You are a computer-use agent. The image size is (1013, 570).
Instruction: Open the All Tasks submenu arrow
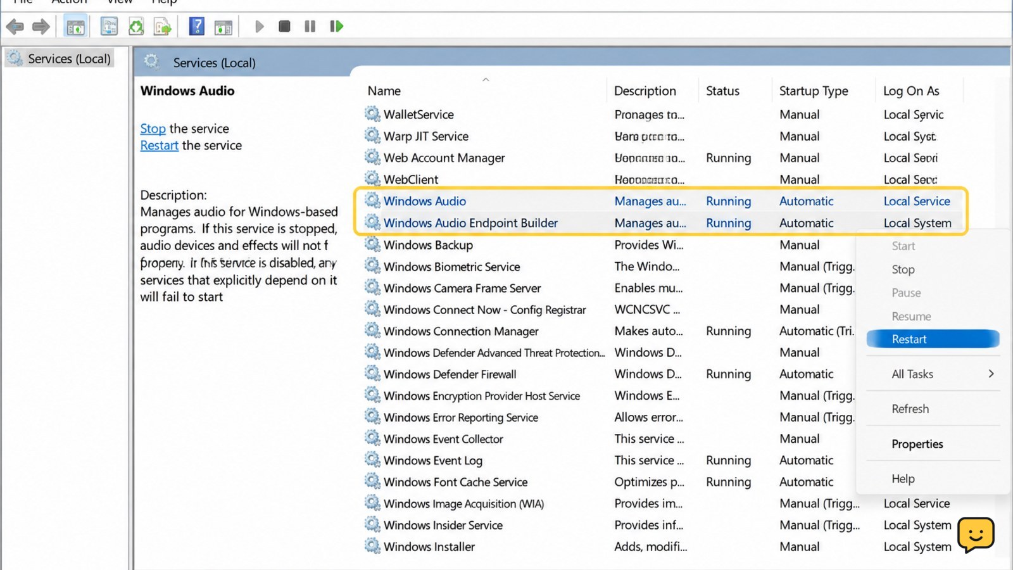(991, 374)
